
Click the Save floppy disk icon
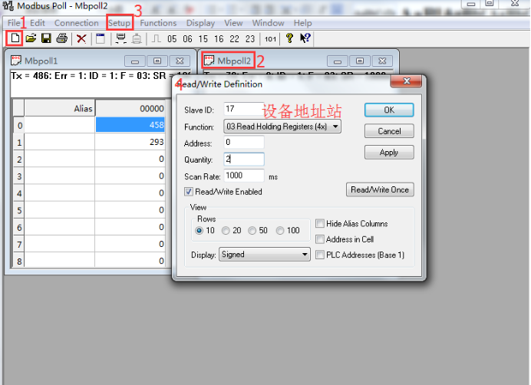pyautogui.click(x=46, y=38)
